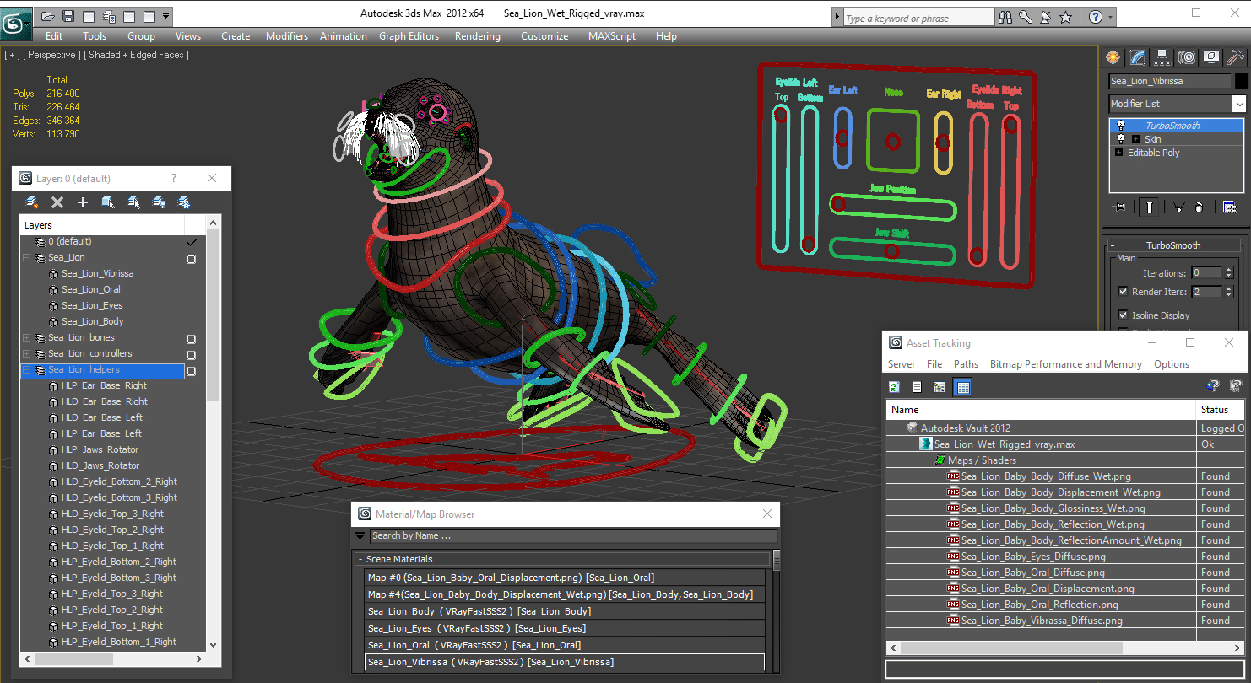Expand the Editable Poly sub-objects
Image resolution: width=1251 pixels, height=683 pixels.
[1119, 153]
